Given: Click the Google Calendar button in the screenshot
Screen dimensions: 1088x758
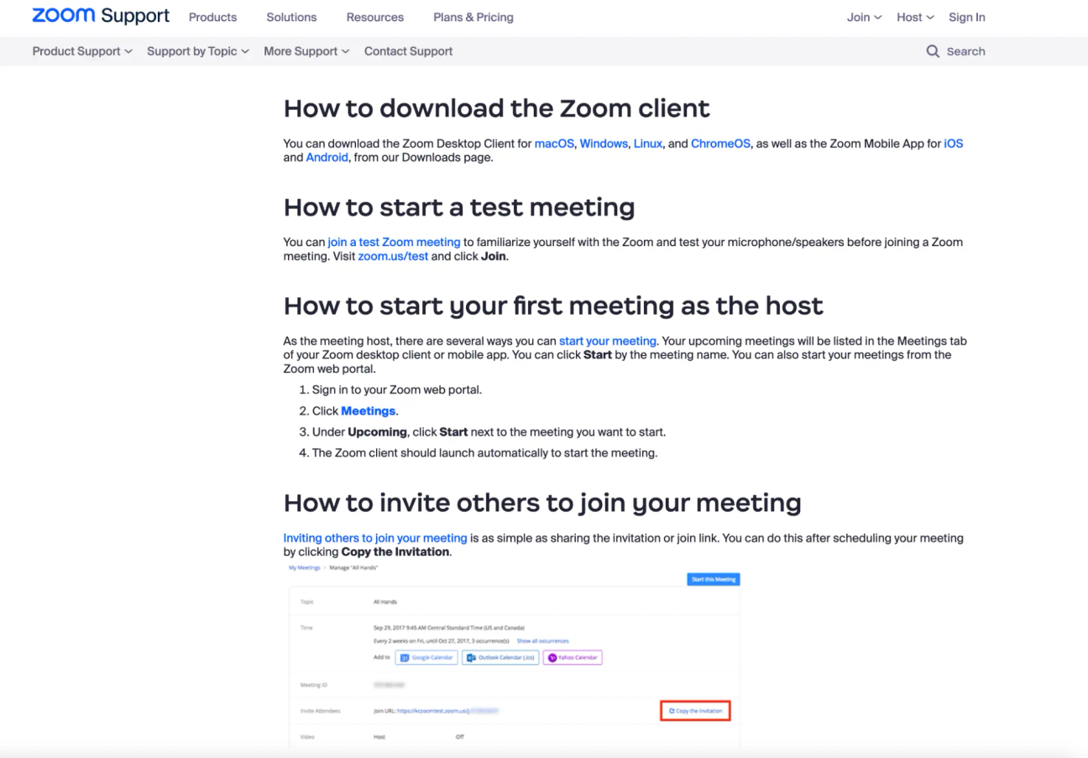Looking at the screenshot, I should pos(426,657).
